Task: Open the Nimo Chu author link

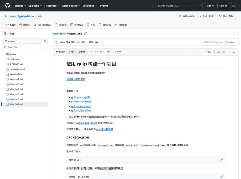Action: 64,42
